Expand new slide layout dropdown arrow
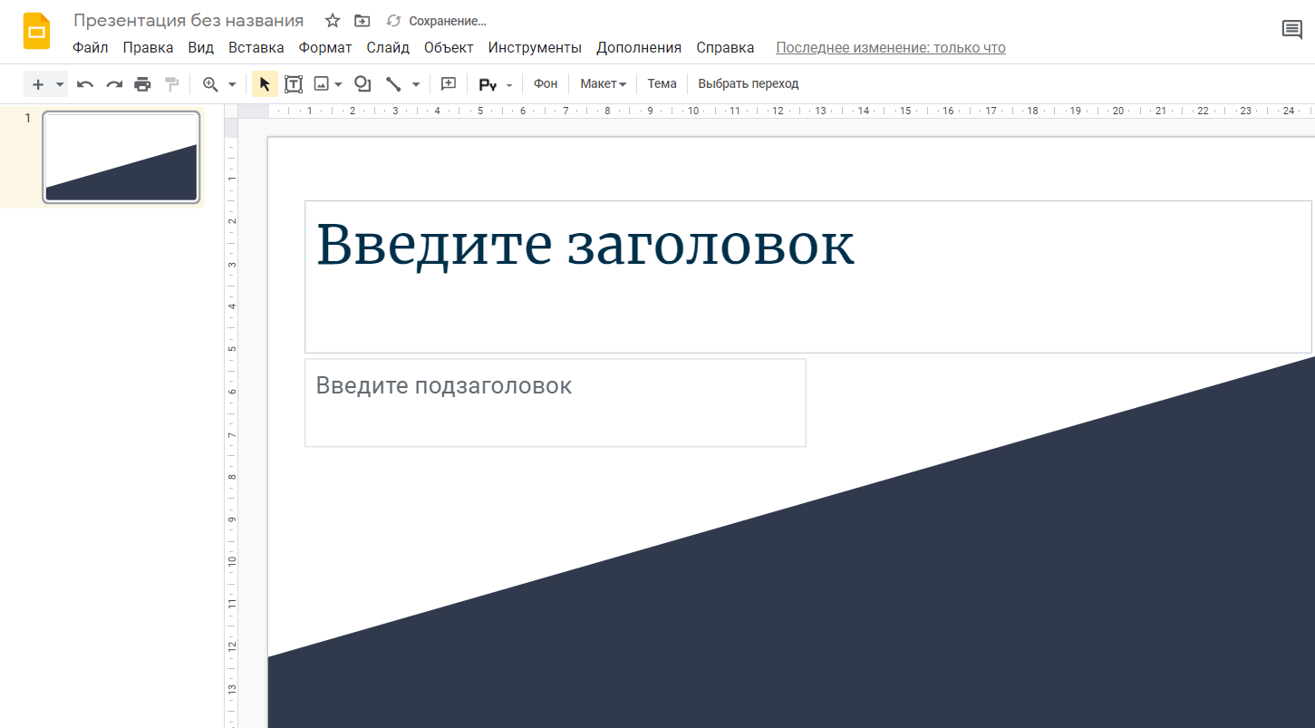The height and width of the screenshot is (728, 1315). pyautogui.click(x=60, y=84)
